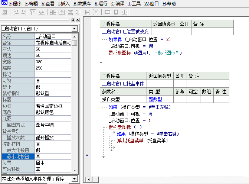Screen dimensions: 249x184
Task: Toggle the 最大化按钮 property value 假
Action: point(56,150)
